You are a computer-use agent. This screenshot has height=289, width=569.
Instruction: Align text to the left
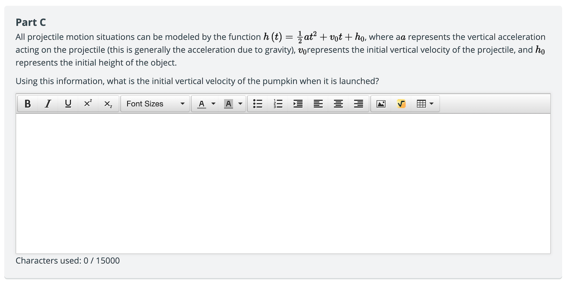[318, 104]
